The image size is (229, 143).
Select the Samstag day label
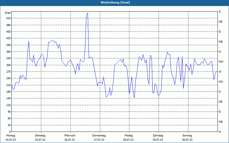click(x=158, y=136)
